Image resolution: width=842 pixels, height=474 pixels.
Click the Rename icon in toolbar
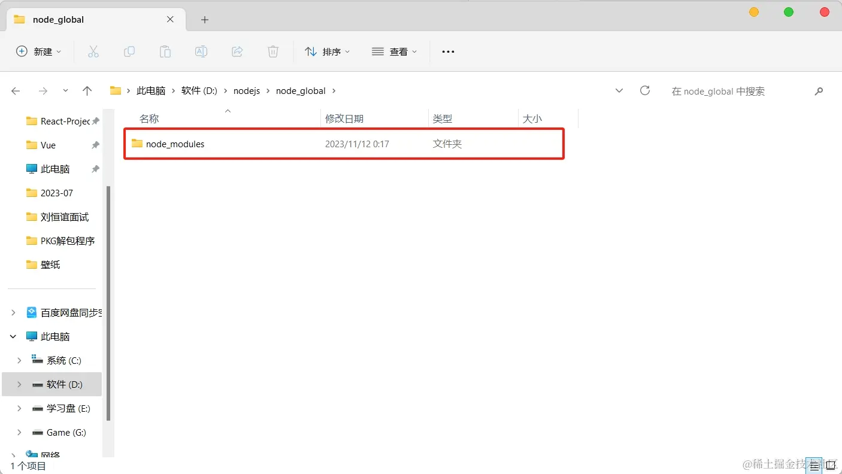point(201,51)
